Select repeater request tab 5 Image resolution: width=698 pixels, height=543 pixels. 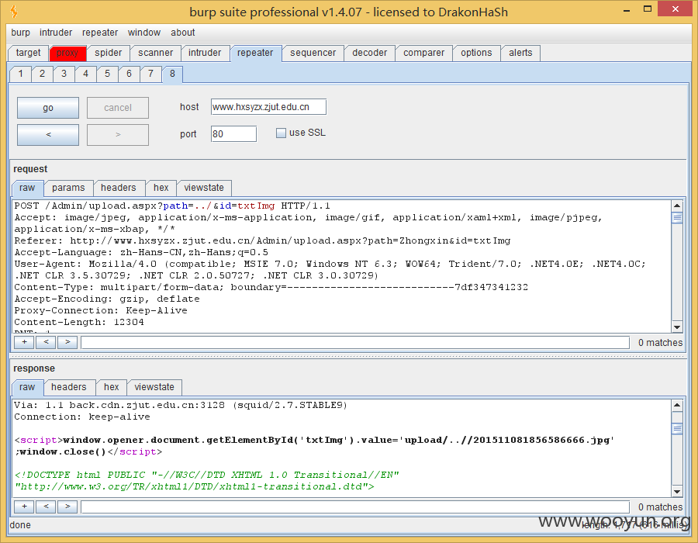[107, 74]
